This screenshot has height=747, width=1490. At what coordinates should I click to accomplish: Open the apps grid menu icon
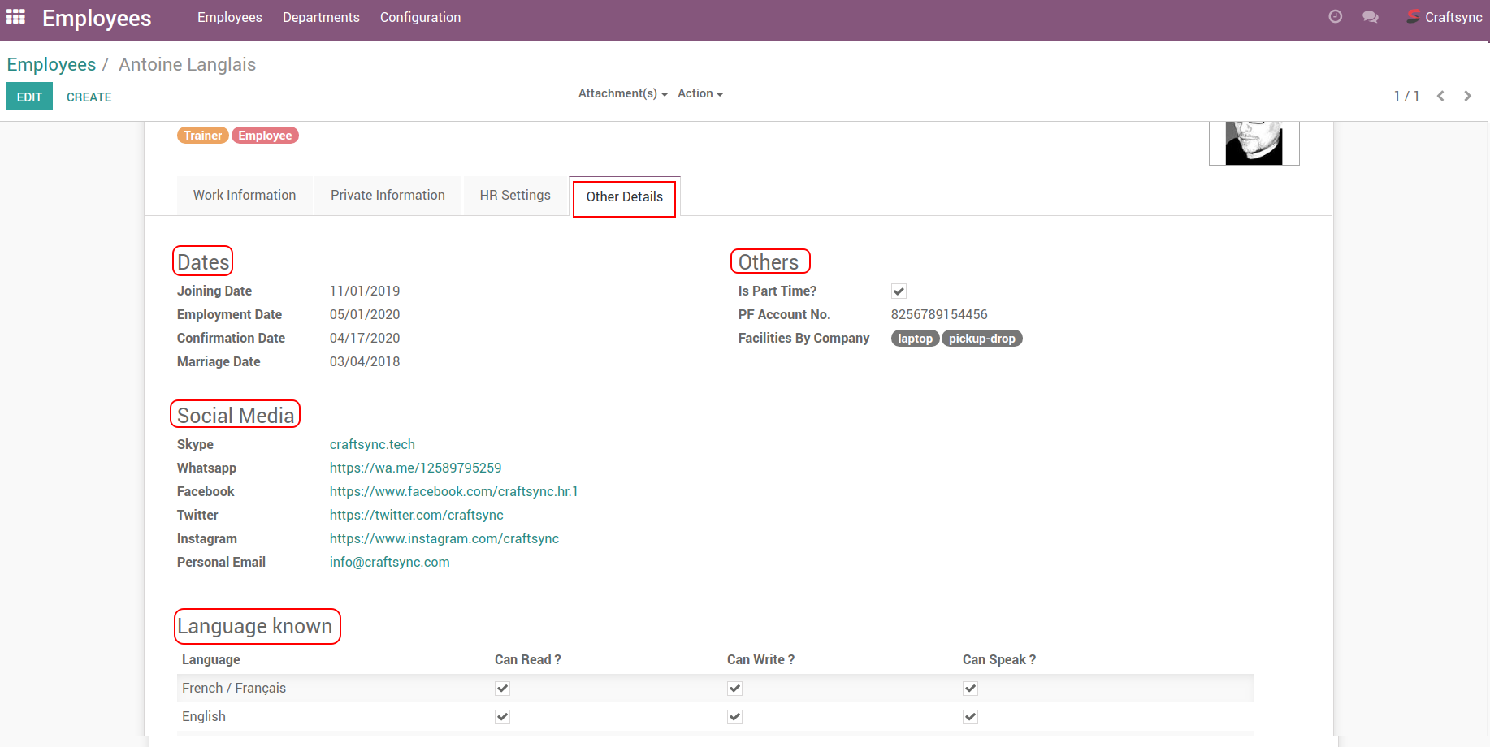16,17
